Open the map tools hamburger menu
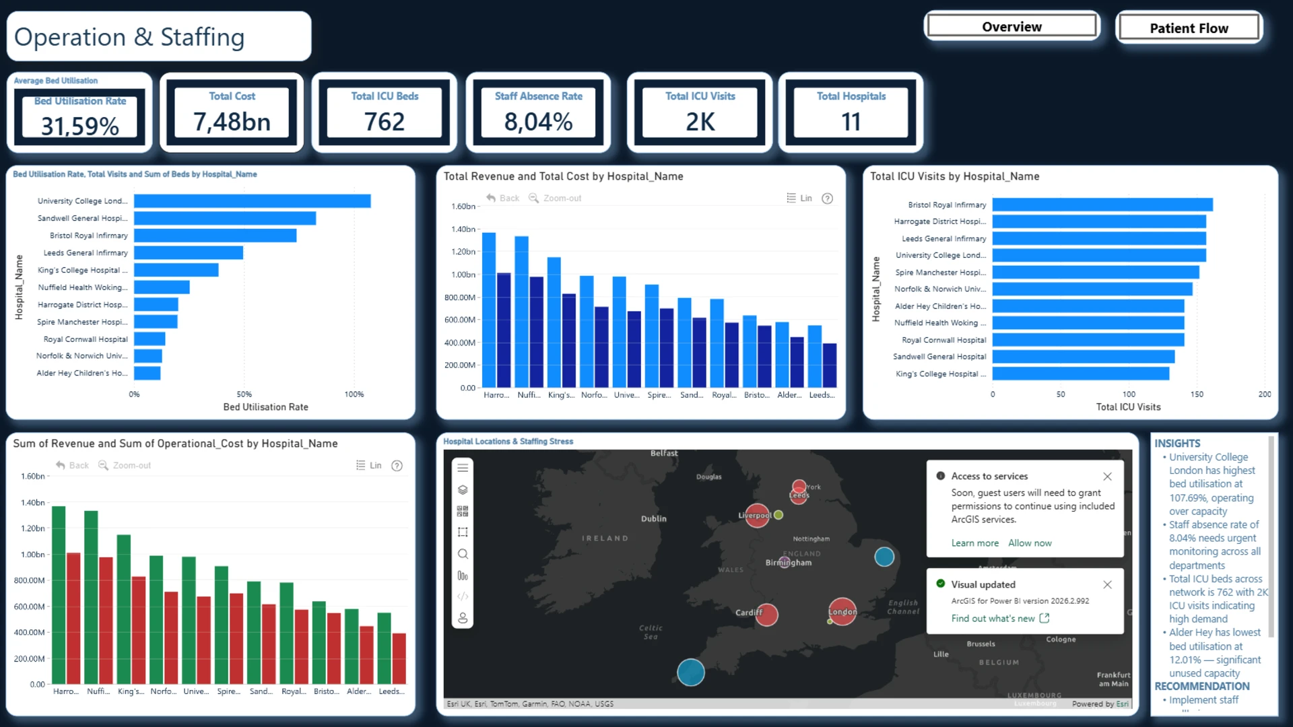Screen dimensions: 1293x727 [463, 468]
